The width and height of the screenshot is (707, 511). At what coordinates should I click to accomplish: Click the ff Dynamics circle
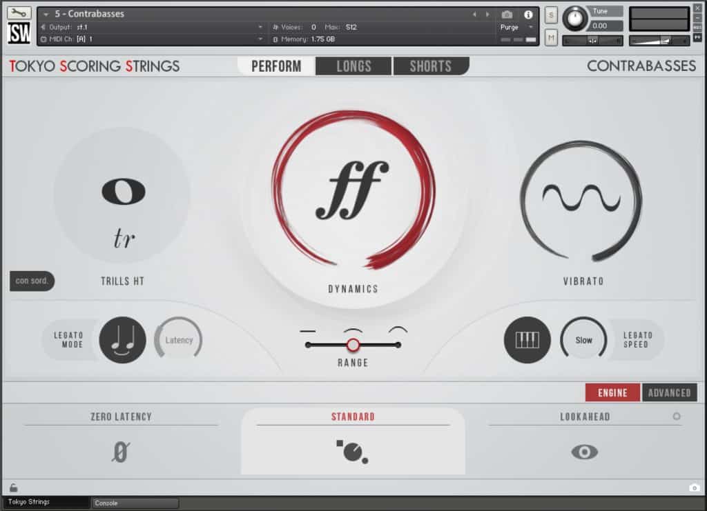click(x=353, y=190)
